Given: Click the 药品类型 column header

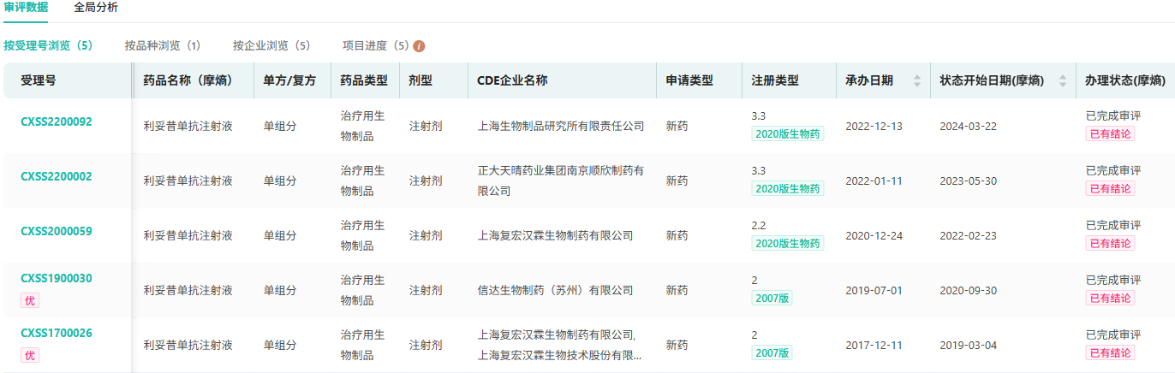Looking at the screenshot, I should [364, 80].
